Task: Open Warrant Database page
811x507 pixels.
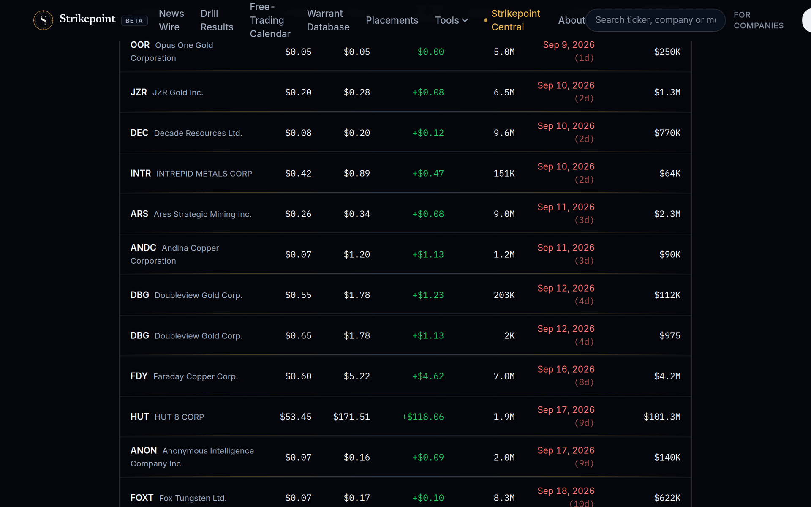Action: click(x=328, y=20)
